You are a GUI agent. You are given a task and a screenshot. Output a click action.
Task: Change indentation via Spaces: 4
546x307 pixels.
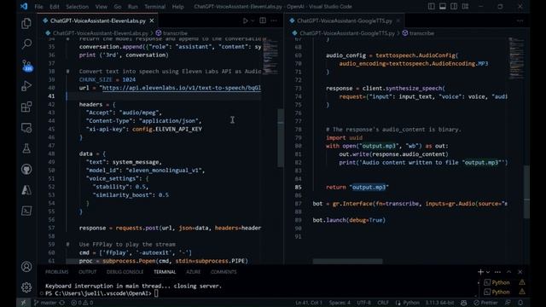[x=340, y=303]
